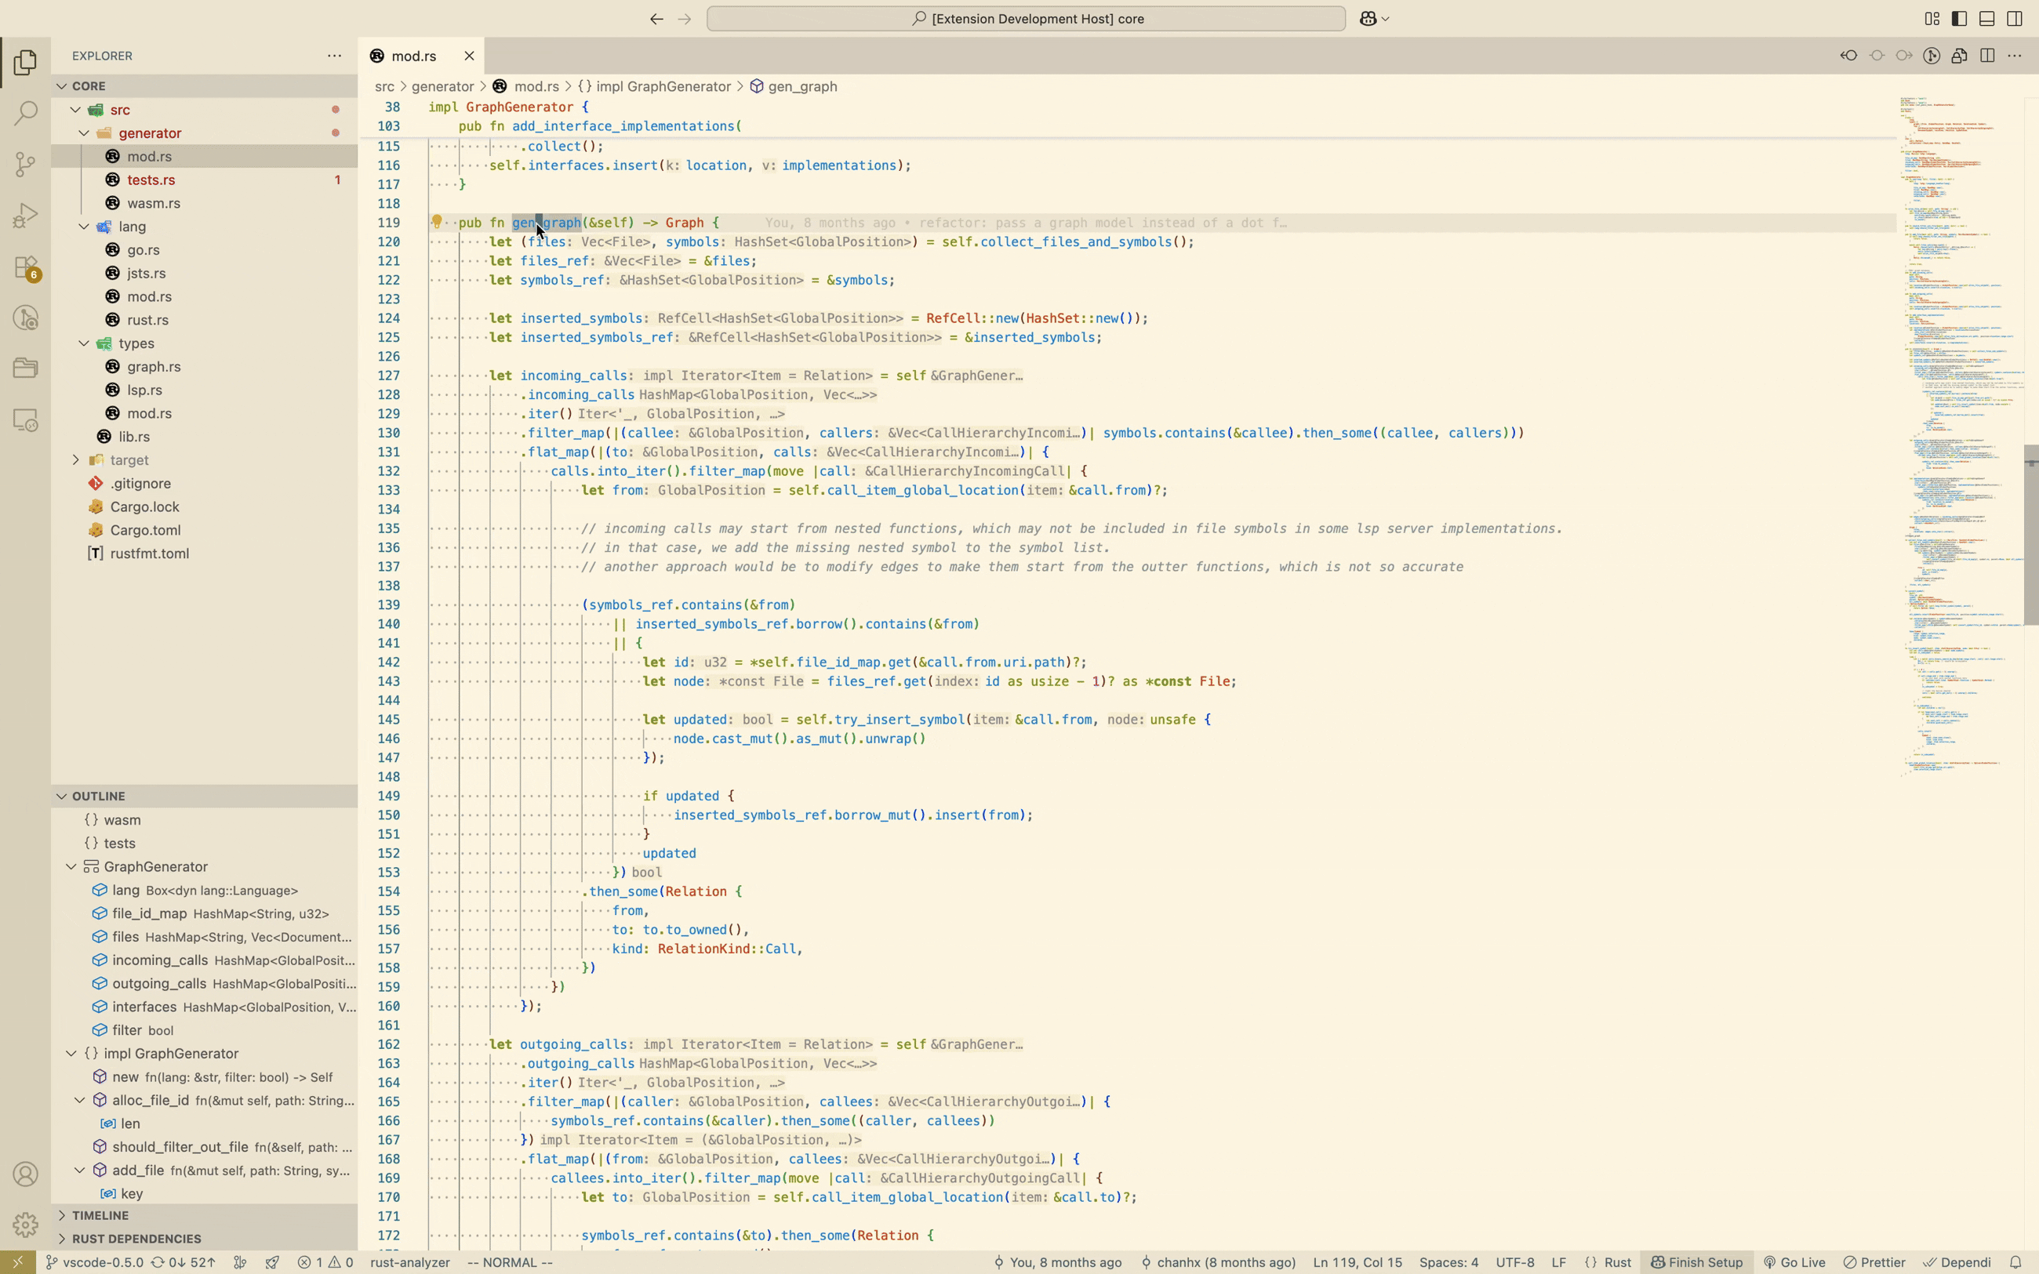
Task: Toggle the primary side bar visibility
Action: 1959,19
